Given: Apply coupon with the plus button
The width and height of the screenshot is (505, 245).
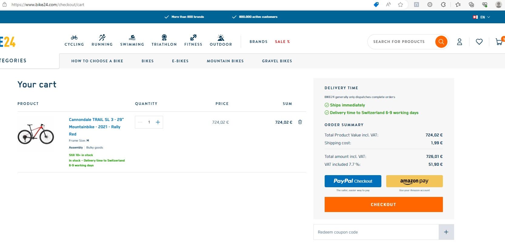Looking at the screenshot, I should click(446, 232).
